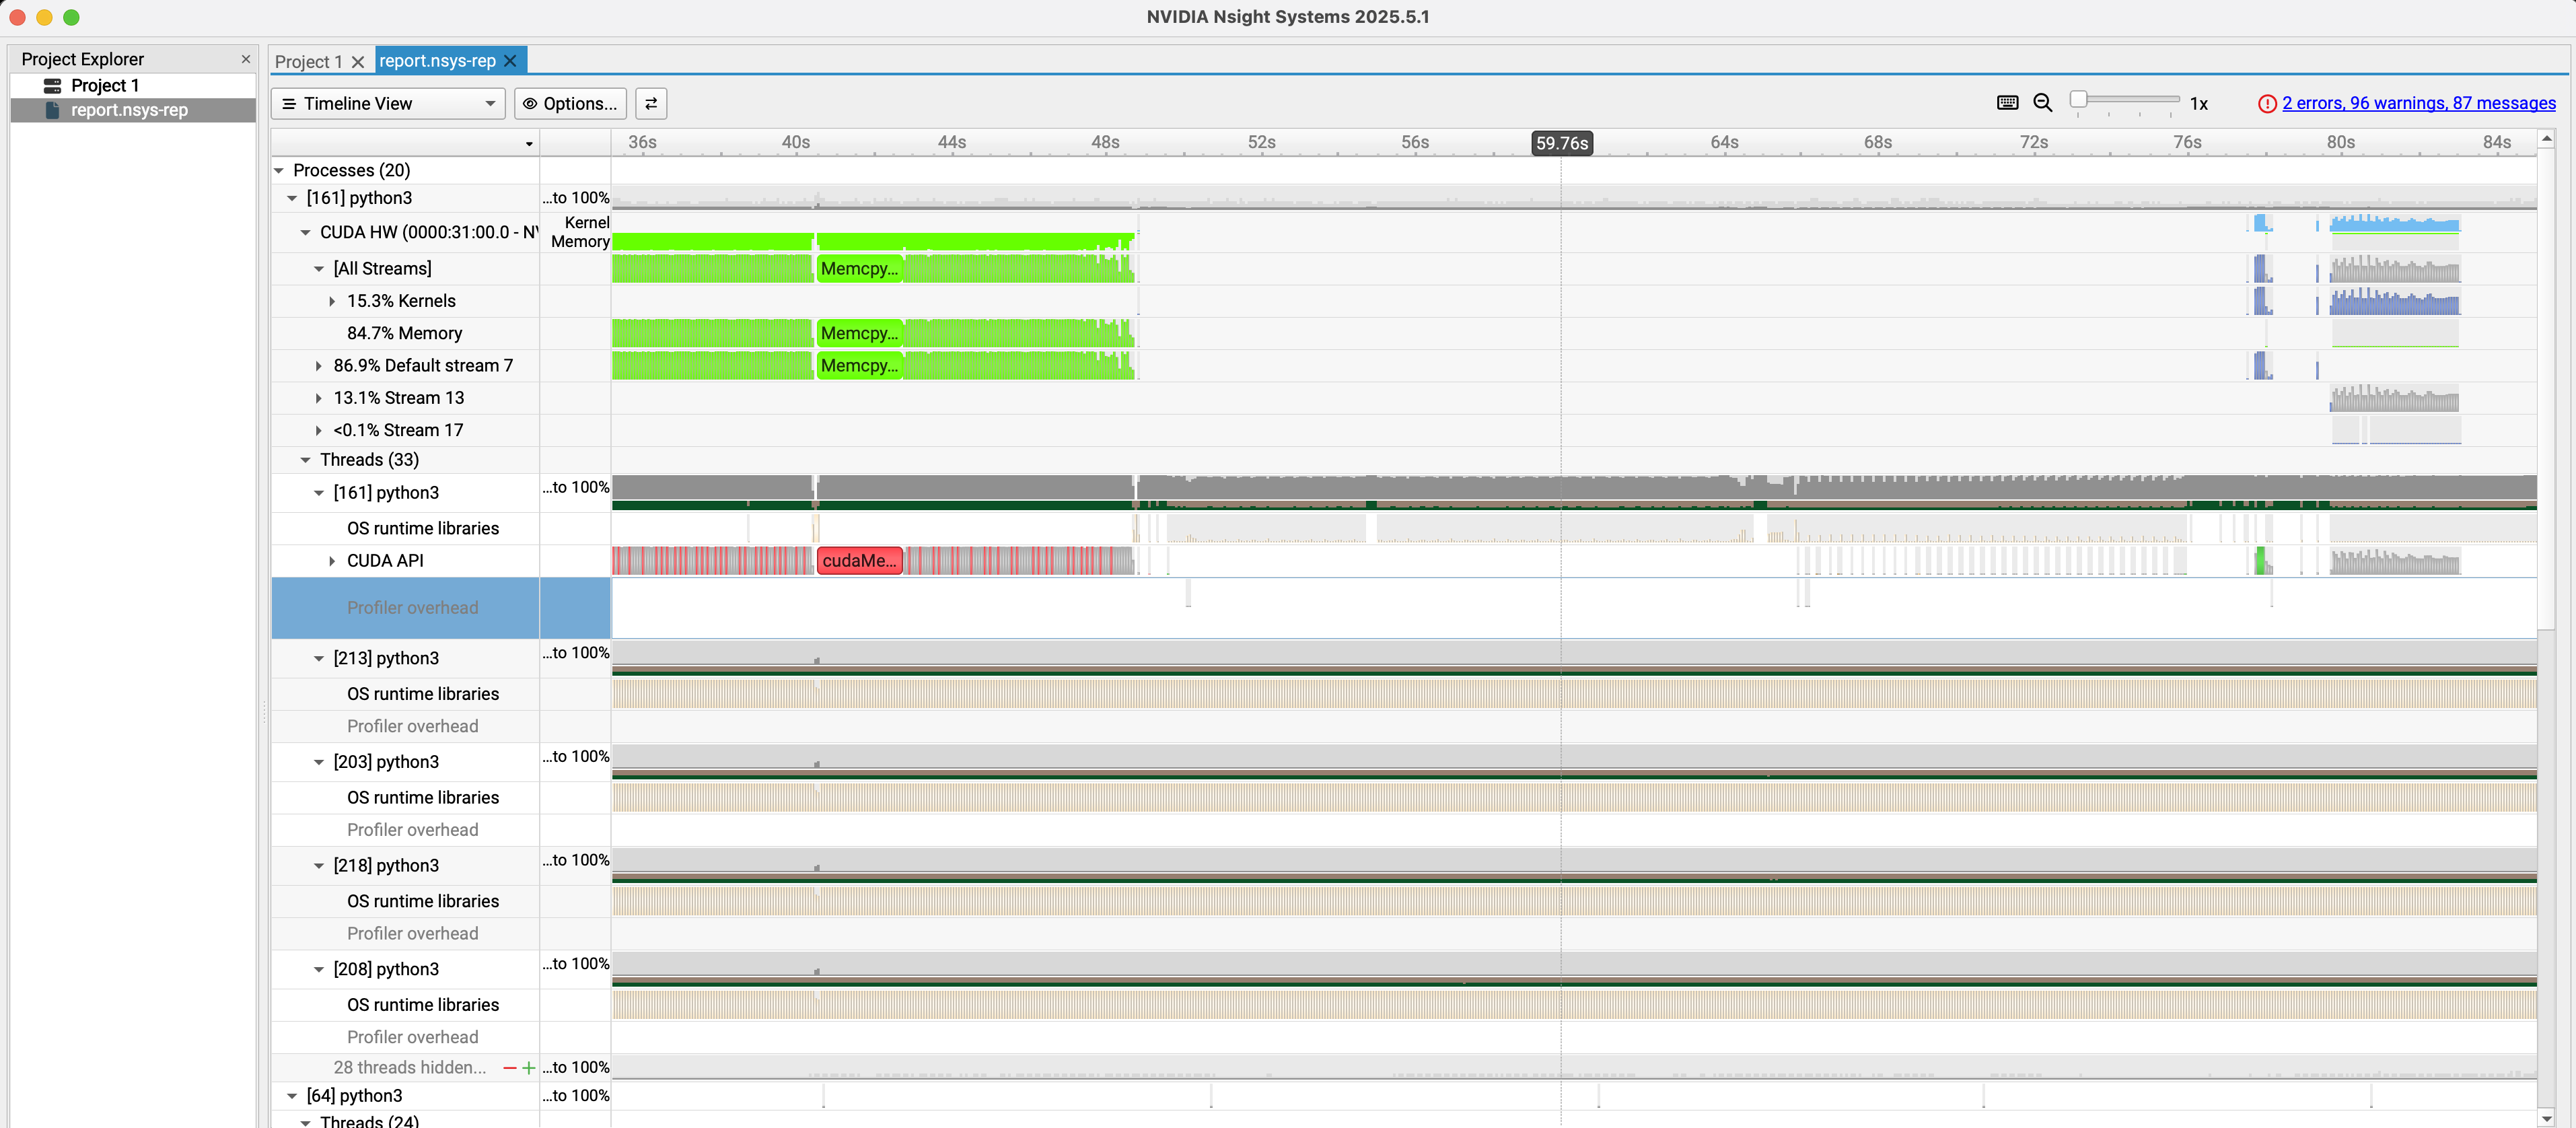The image size is (2576, 1128).
Task: Click the report.nsys-rep file icon in explorer
Action: (53, 110)
